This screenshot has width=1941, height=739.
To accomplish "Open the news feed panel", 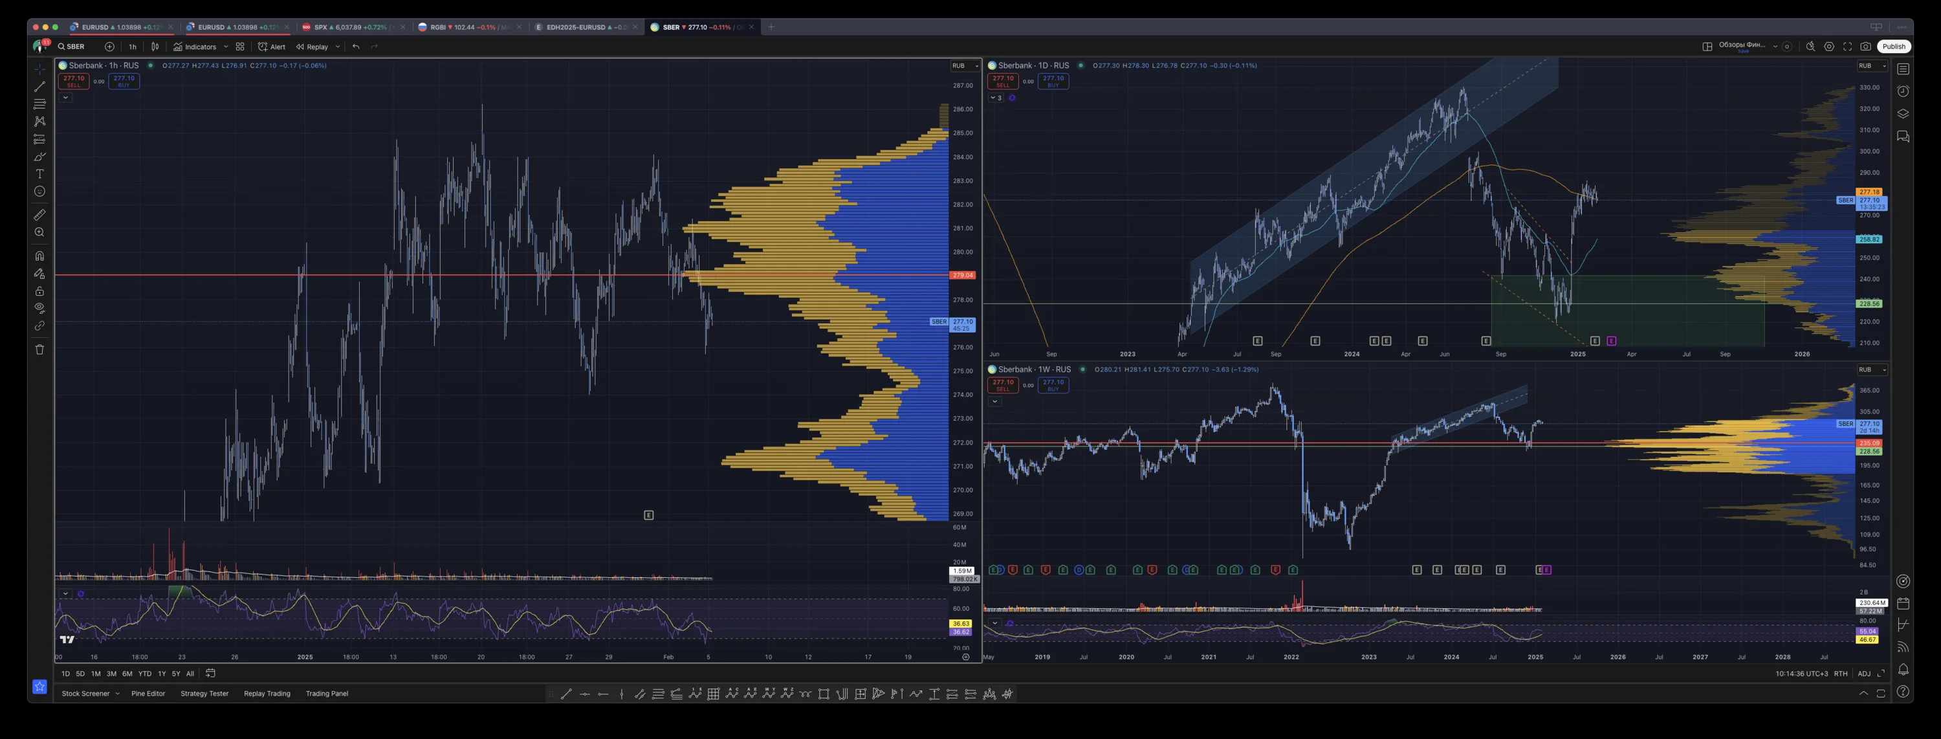I will point(1903,646).
